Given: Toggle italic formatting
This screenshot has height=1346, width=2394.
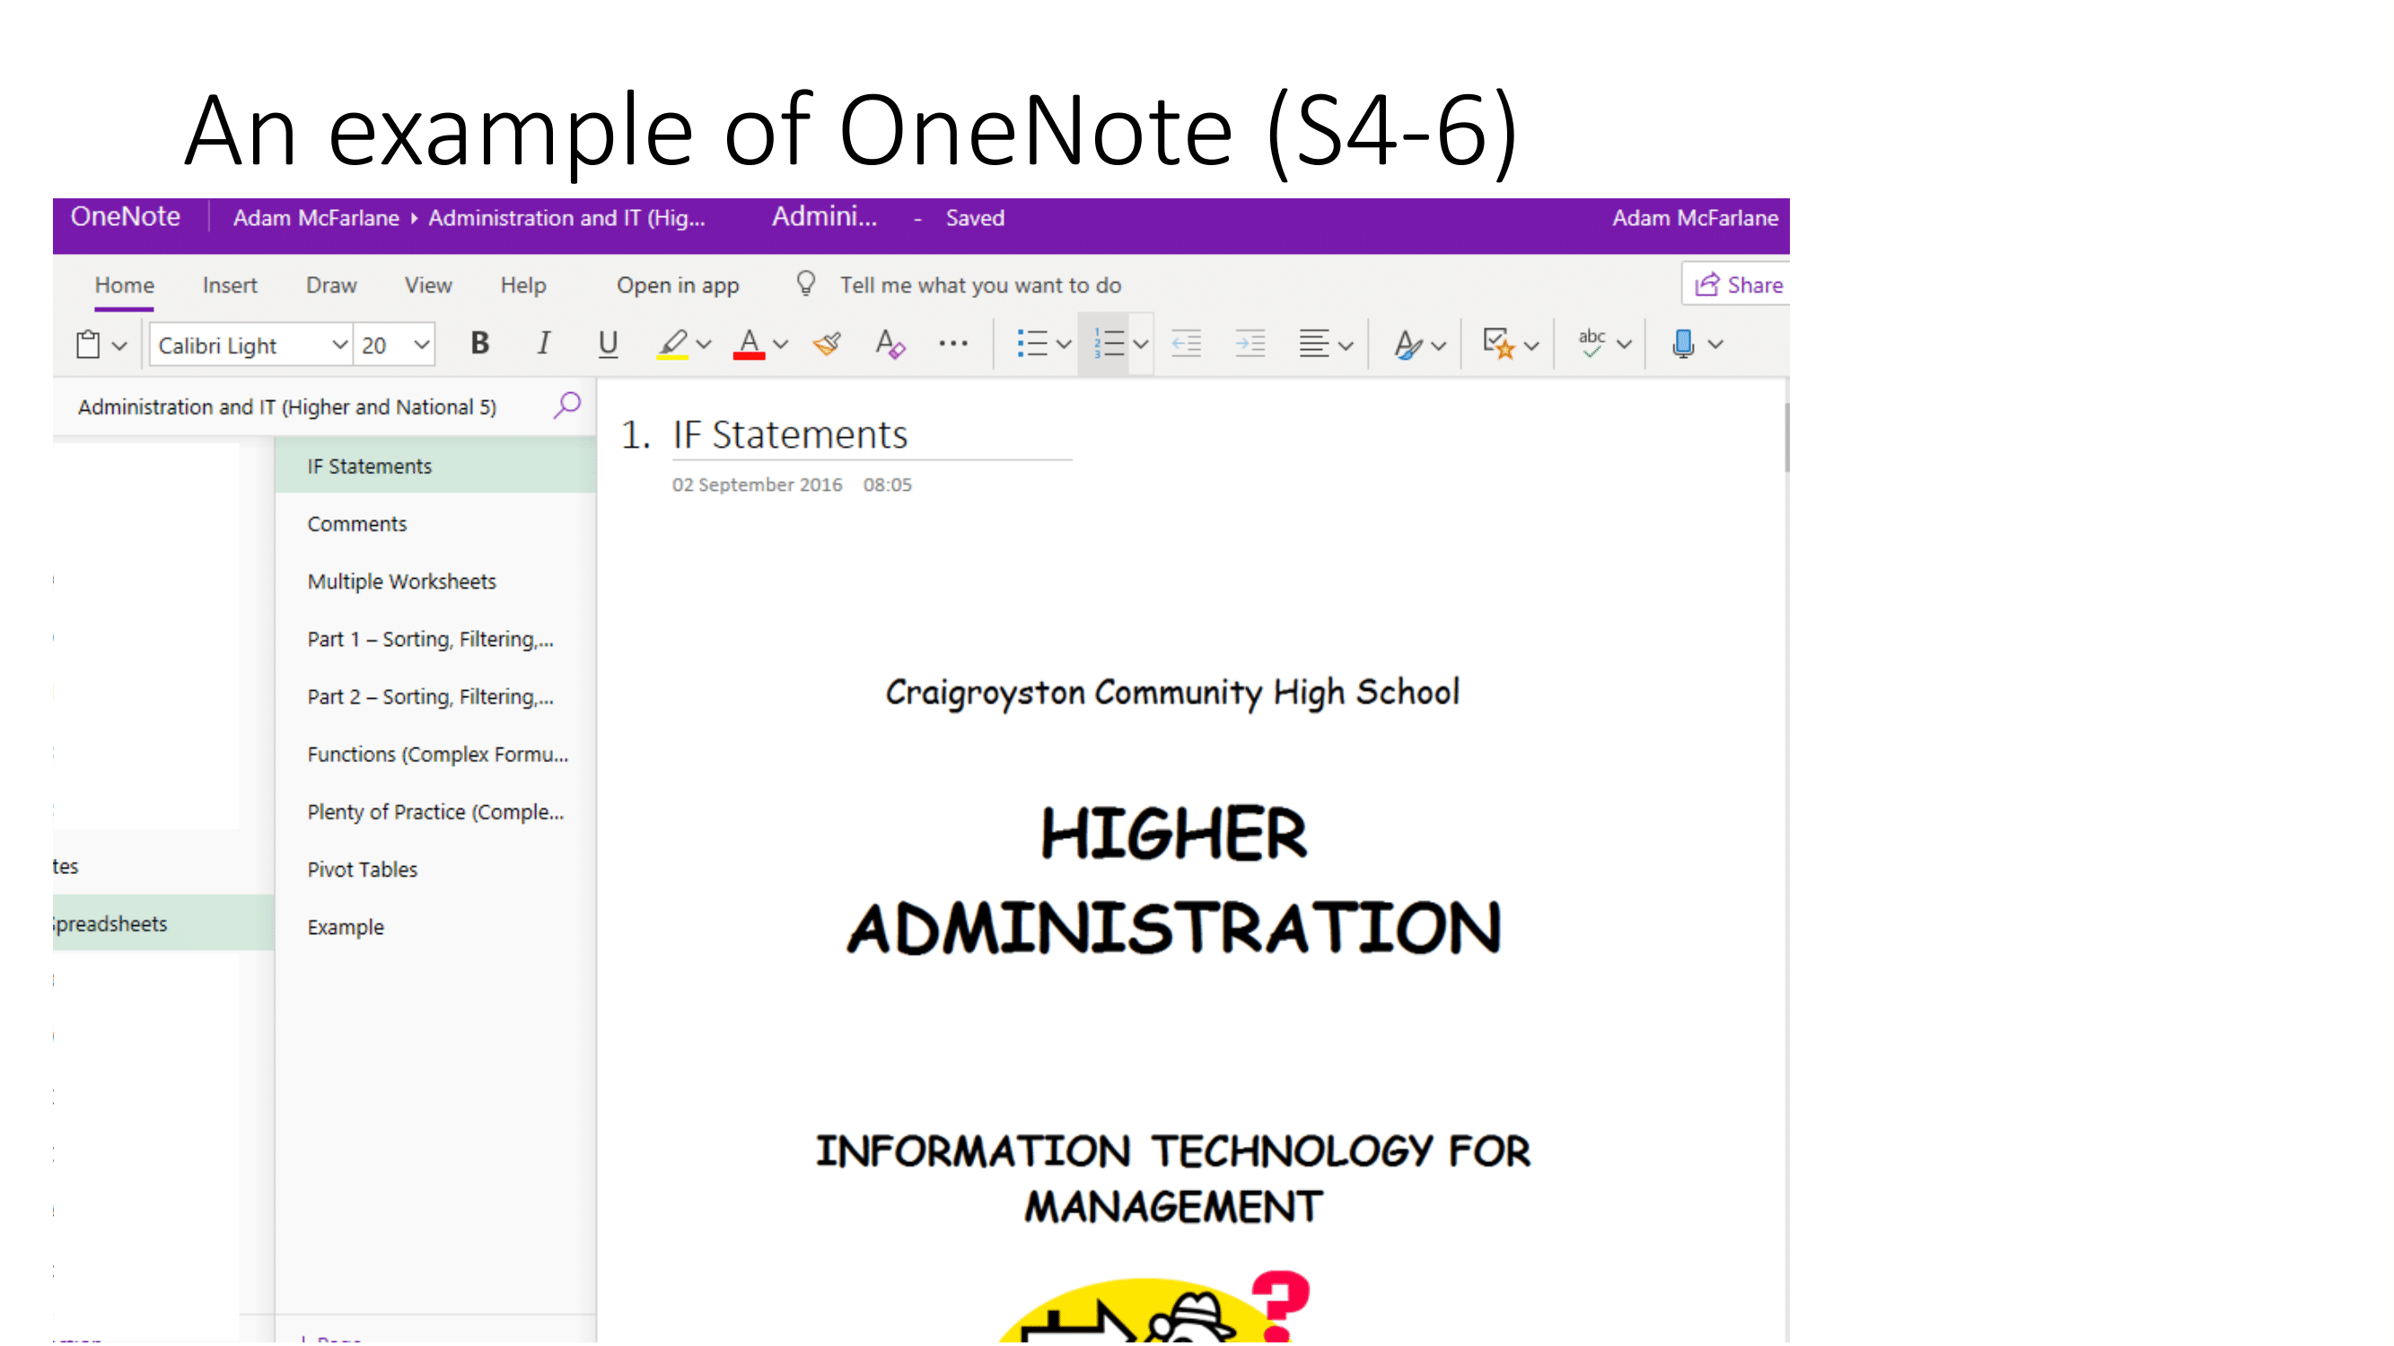Looking at the screenshot, I should (x=544, y=345).
